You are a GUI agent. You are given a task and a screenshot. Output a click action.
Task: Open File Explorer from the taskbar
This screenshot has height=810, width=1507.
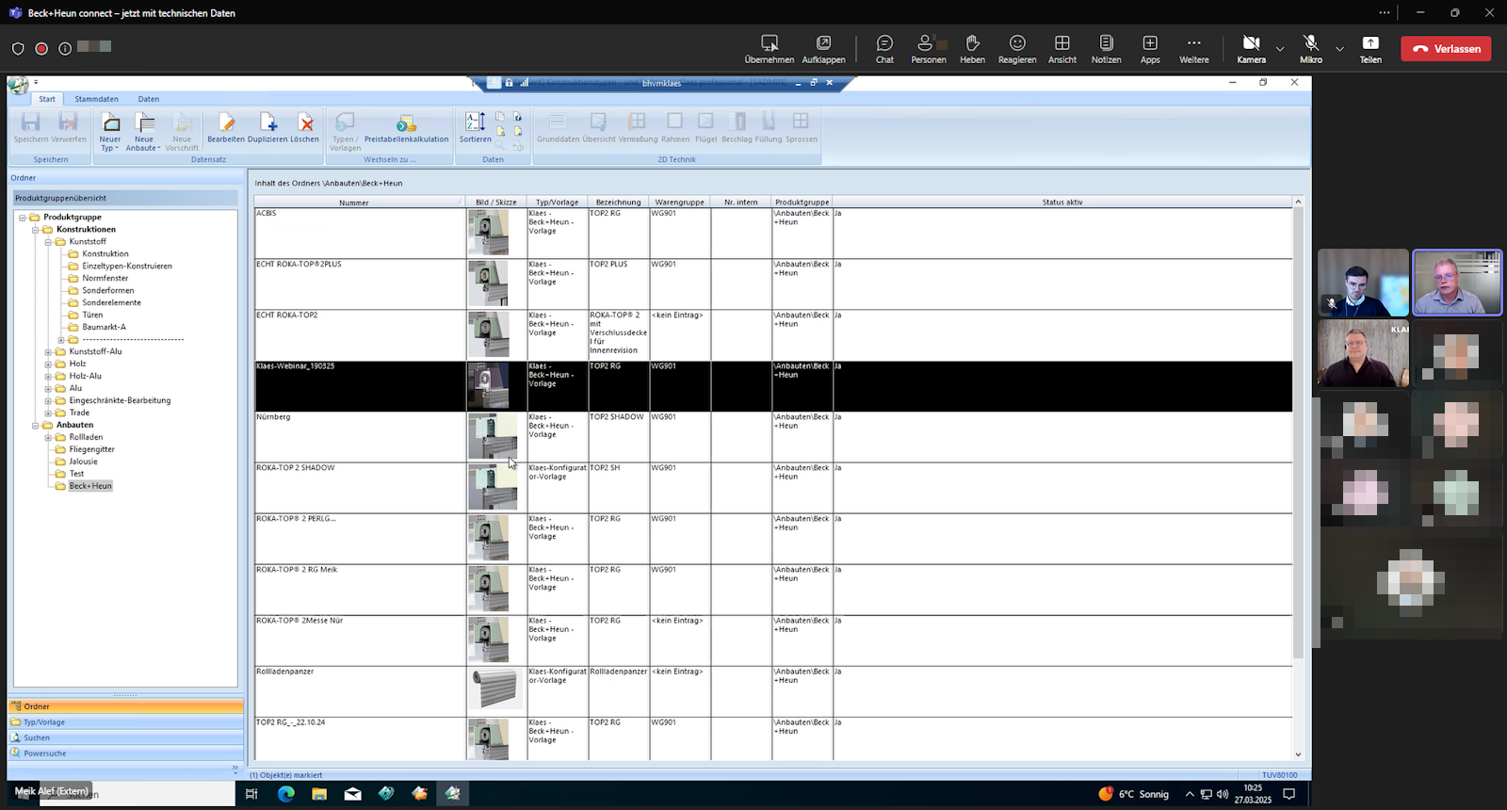point(319,794)
